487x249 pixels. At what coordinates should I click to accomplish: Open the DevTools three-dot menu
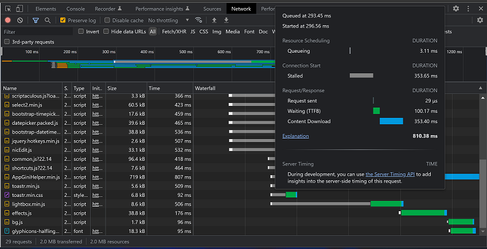click(468, 9)
